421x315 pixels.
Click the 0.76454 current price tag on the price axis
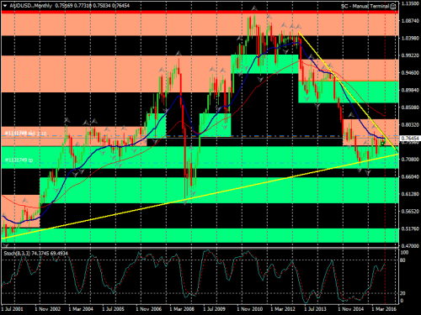click(x=410, y=139)
